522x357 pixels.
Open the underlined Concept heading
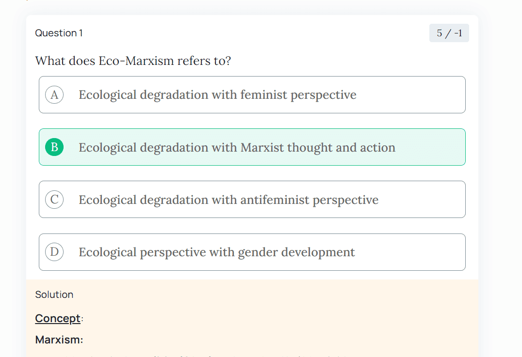[x=58, y=318]
